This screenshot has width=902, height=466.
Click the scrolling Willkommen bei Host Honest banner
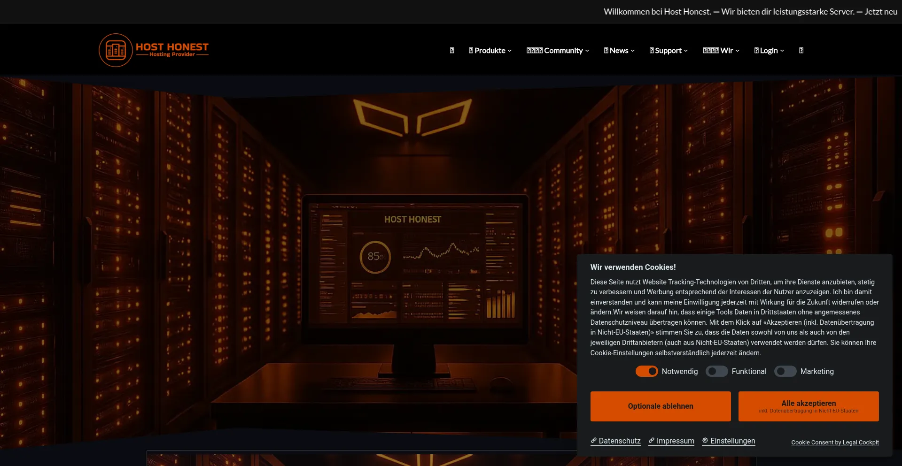click(x=750, y=12)
